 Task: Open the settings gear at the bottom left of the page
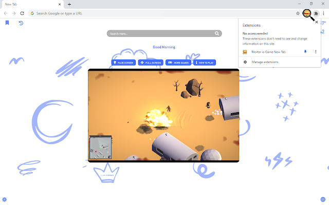(x=5, y=199)
